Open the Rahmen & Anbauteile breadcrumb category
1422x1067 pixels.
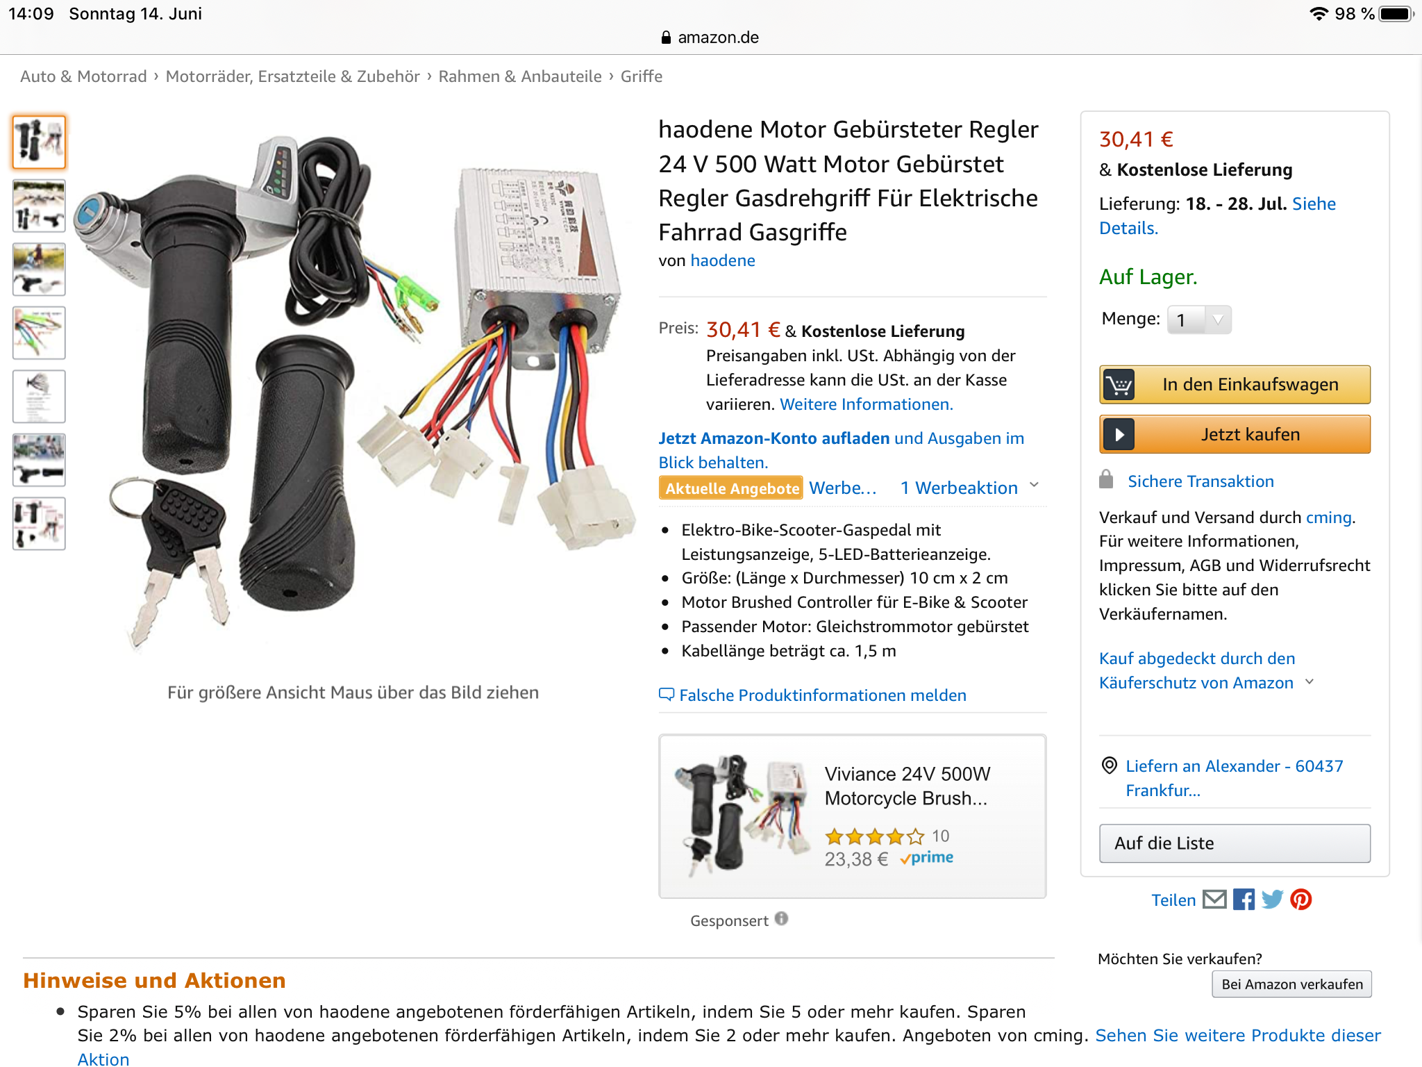tap(520, 76)
